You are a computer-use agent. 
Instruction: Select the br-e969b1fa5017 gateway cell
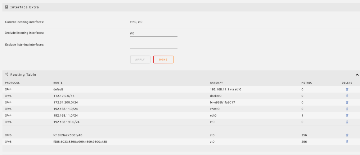222,102
